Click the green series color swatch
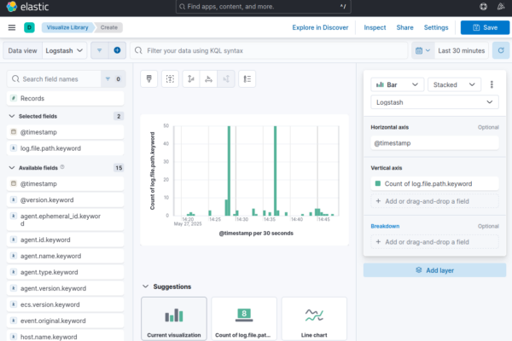Image resolution: width=512 pixels, height=341 pixels. click(378, 183)
